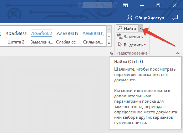Viewport: 183px width, 133px height.
Task: Click the Заменить replace button
Action: click(130, 37)
